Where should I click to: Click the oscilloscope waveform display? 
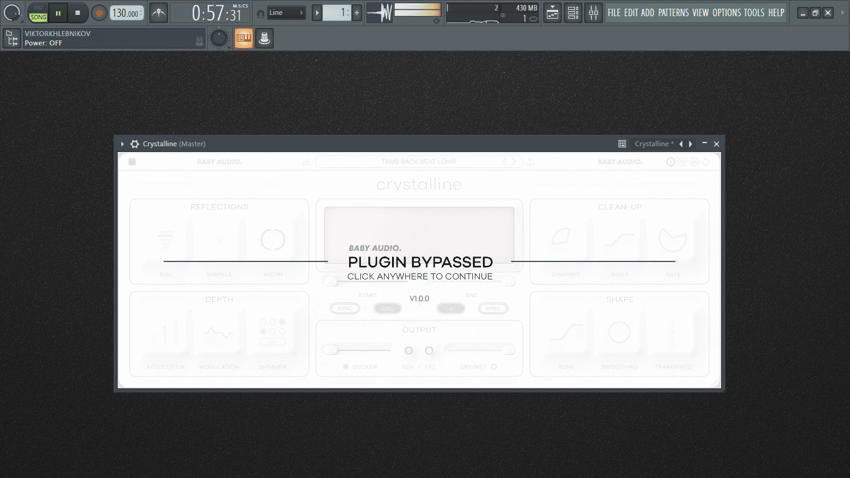pos(379,12)
